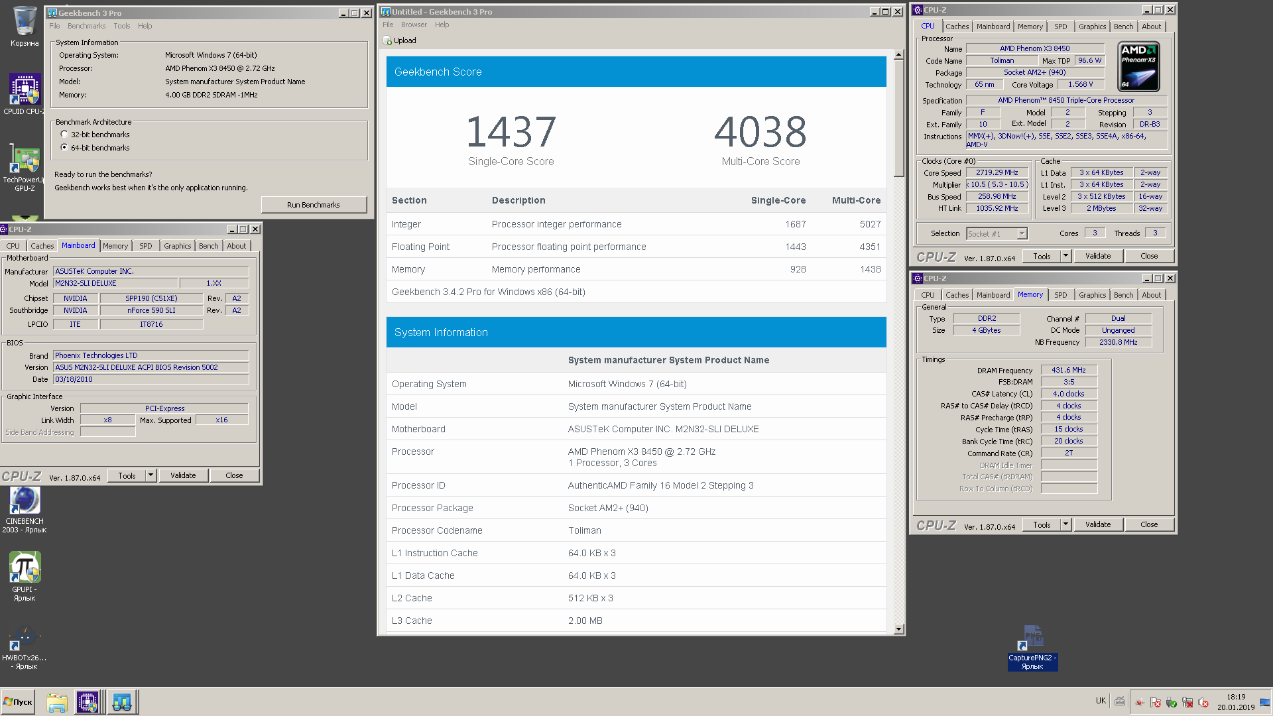Image resolution: width=1273 pixels, height=716 pixels.
Task: Click the UK language indicator
Action: 1101,701
